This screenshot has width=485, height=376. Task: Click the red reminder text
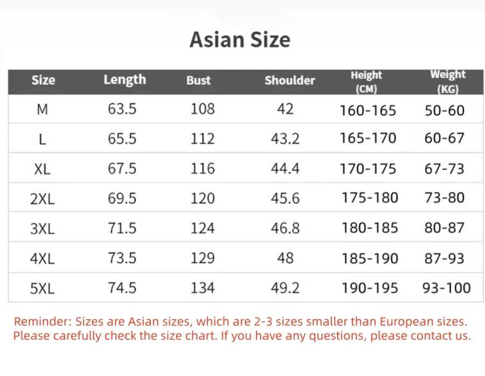(242, 329)
